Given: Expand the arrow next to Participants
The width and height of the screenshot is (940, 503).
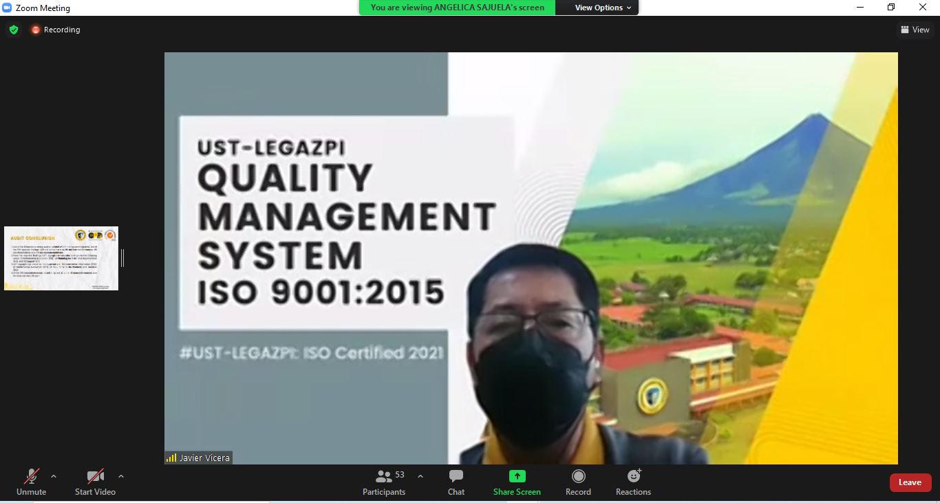Looking at the screenshot, I should (x=420, y=476).
